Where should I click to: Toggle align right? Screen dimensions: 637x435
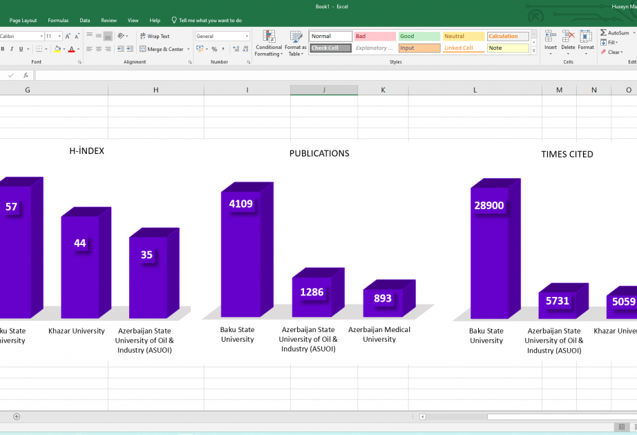(x=108, y=49)
